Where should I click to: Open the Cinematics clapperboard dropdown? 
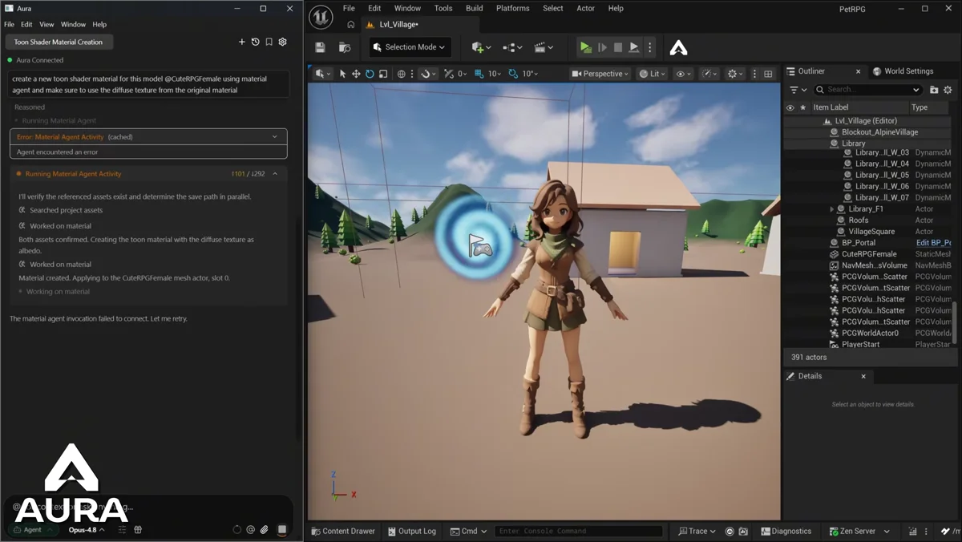pos(544,47)
